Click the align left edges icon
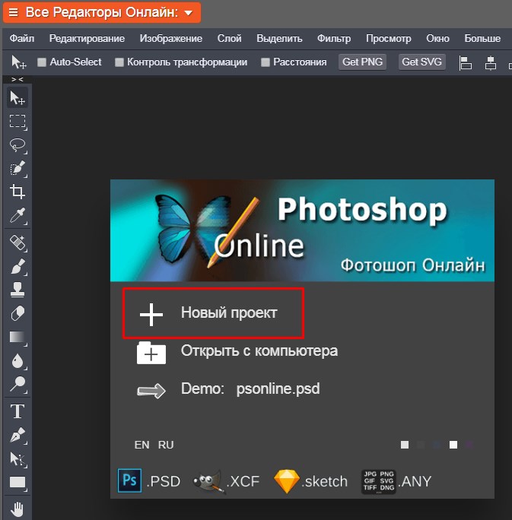The height and width of the screenshot is (520, 512). click(466, 62)
